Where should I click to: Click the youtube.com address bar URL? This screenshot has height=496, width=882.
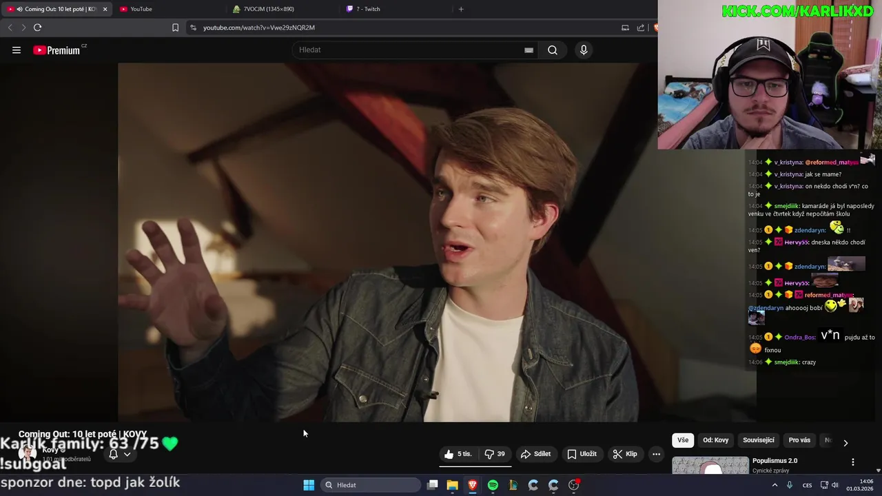[x=259, y=28]
